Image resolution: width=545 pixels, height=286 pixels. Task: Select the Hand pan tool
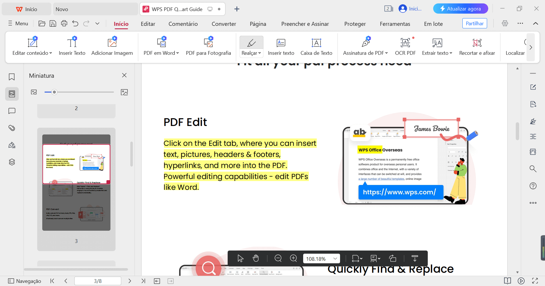coord(256,258)
